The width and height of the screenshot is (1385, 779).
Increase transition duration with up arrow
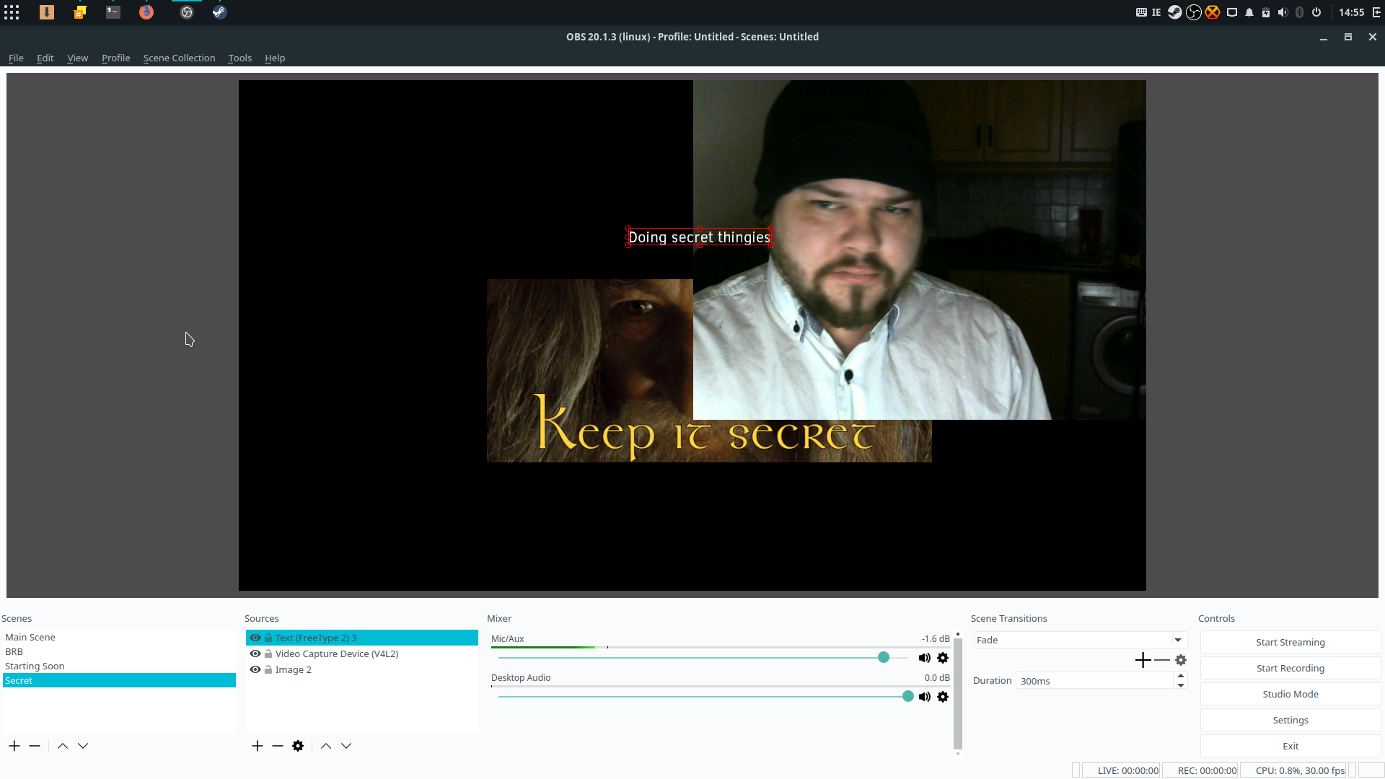[1181, 677]
